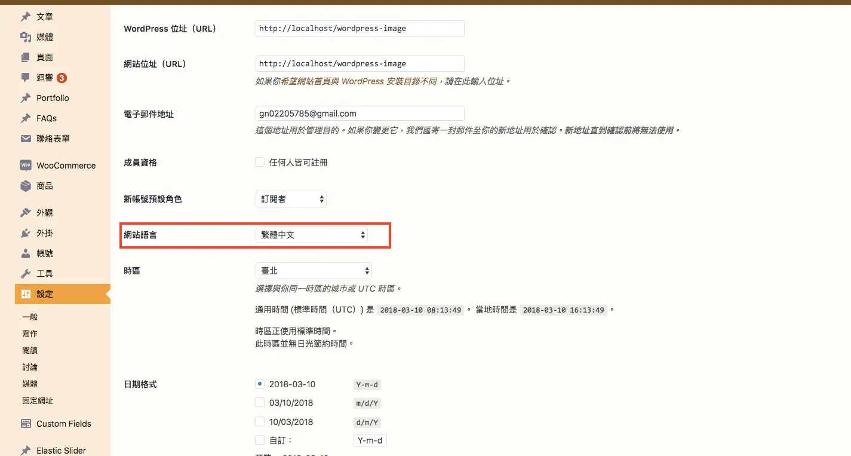
Task: Open the 媒體 settings submenu item
Action: (x=30, y=384)
